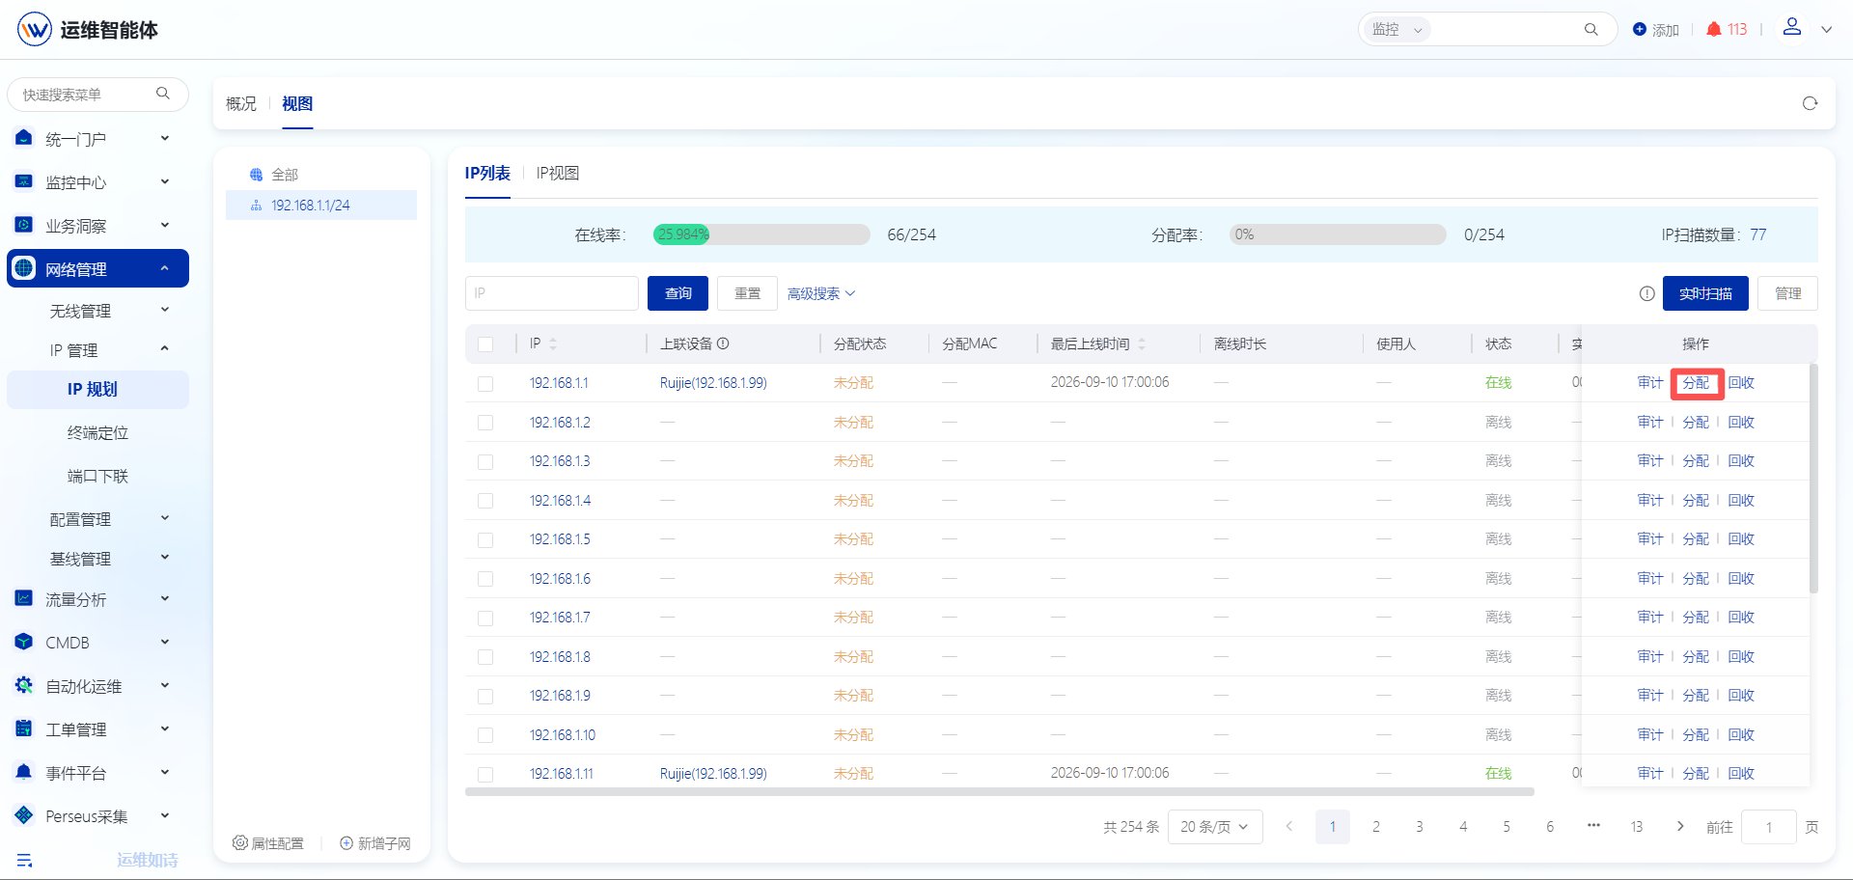
Task: Collapse the IP 管理 submenu
Action: [165, 348]
